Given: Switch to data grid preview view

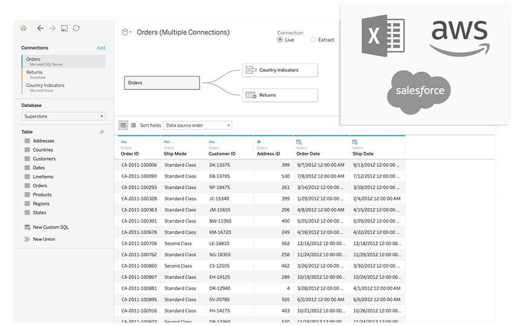Looking at the screenshot, I should coord(123,125).
